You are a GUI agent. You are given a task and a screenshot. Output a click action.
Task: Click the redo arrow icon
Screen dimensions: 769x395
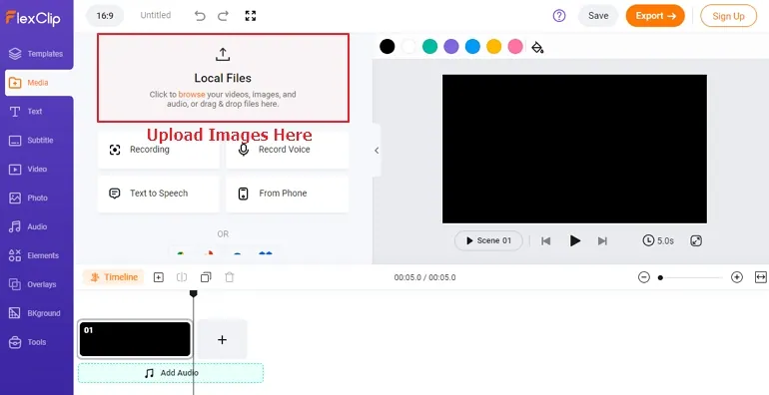(x=223, y=16)
